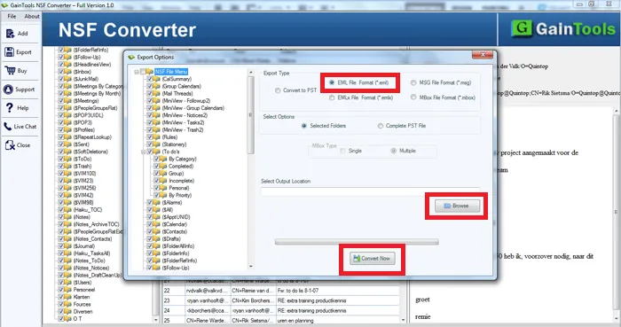The width and height of the screenshot is (621, 327).
Task: Collapse the (To do's folder node
Action: (x=144, y=152)
